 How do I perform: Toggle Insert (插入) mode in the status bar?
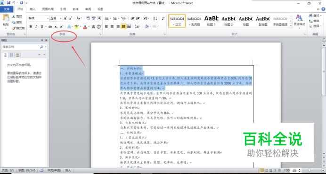pos(68,170)
